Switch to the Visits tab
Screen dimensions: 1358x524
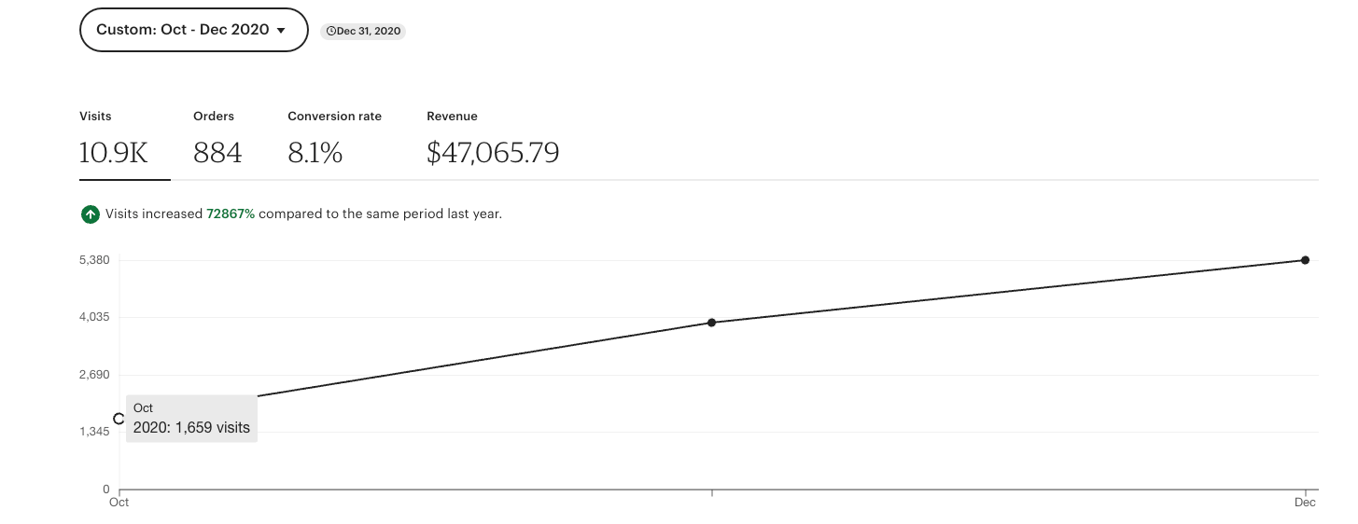pos(114,140)
